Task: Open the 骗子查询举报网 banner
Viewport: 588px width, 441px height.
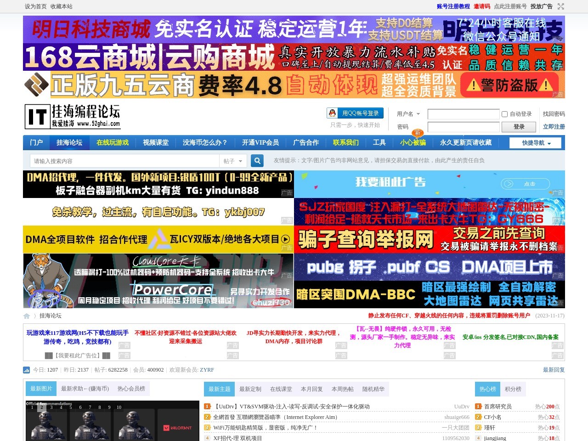Action: 430,239
